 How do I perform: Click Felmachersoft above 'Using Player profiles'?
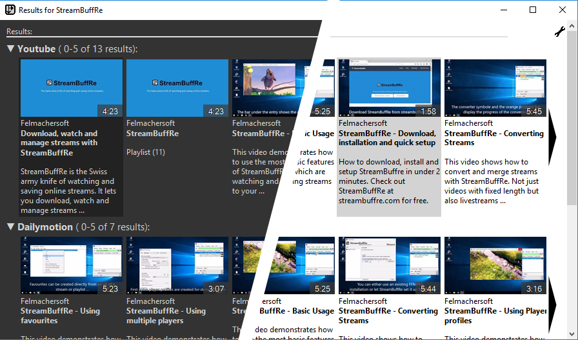[468, 301]
